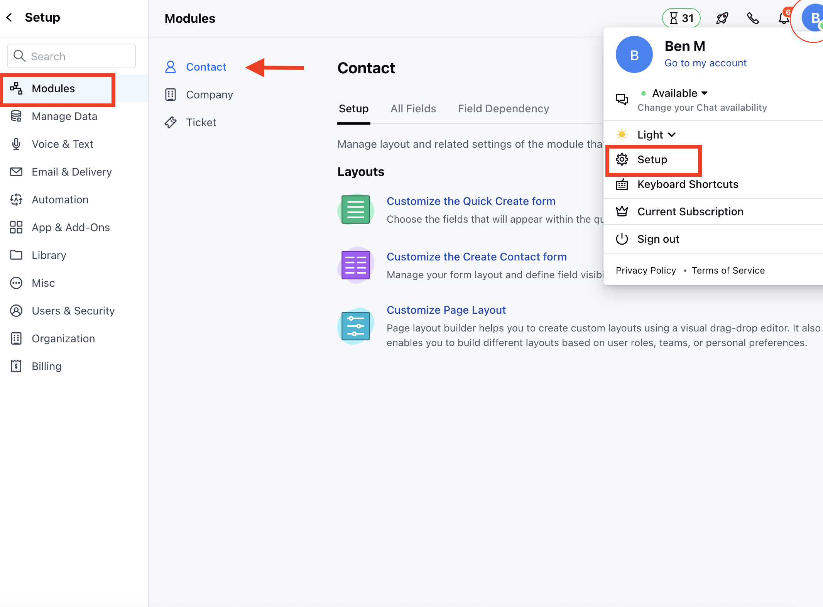Click the trial days hourglass badge

pyautogui.click(x=681, y=18)
